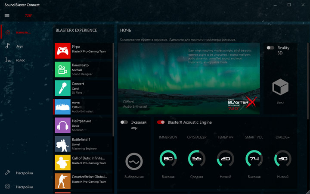Click the Reality 3D cube icon
This screenshot has width=310, height=194.
tap(280, 87)
